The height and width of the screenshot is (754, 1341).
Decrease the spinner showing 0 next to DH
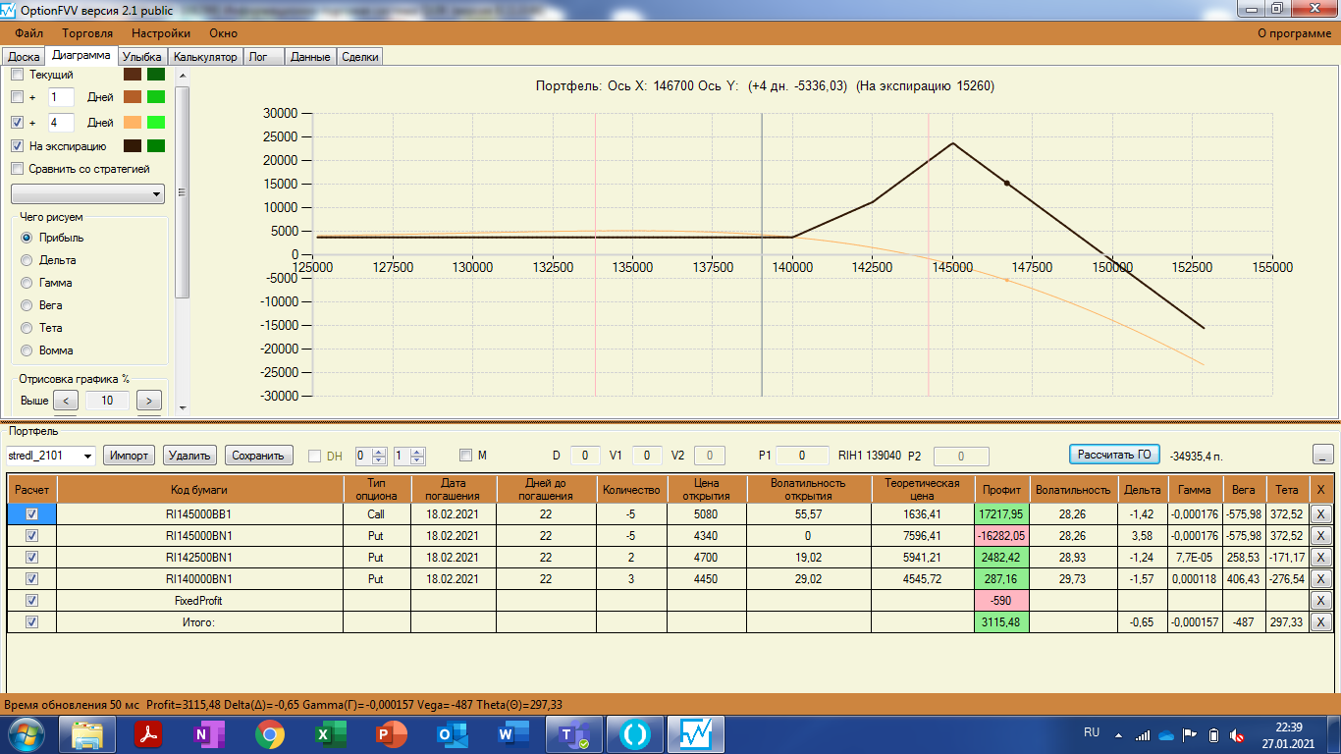click(x=379, y=459)
